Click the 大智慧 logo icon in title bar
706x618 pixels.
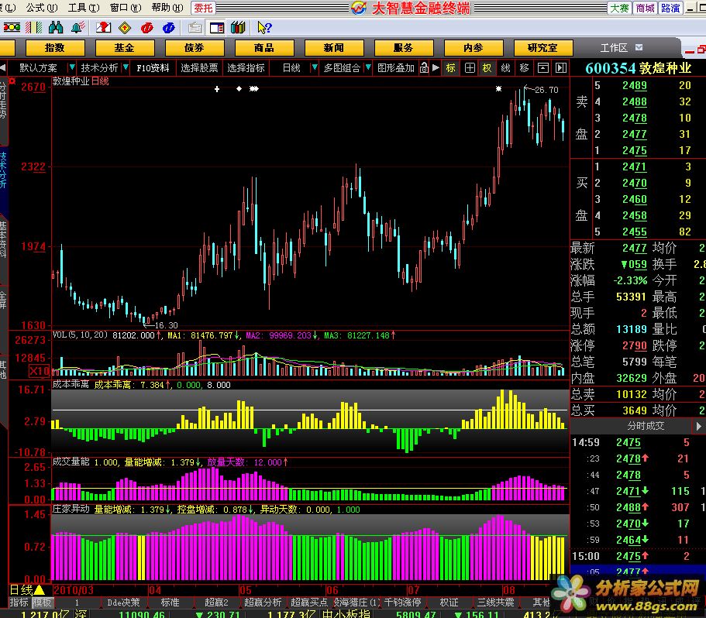click(x=359, y=8)
